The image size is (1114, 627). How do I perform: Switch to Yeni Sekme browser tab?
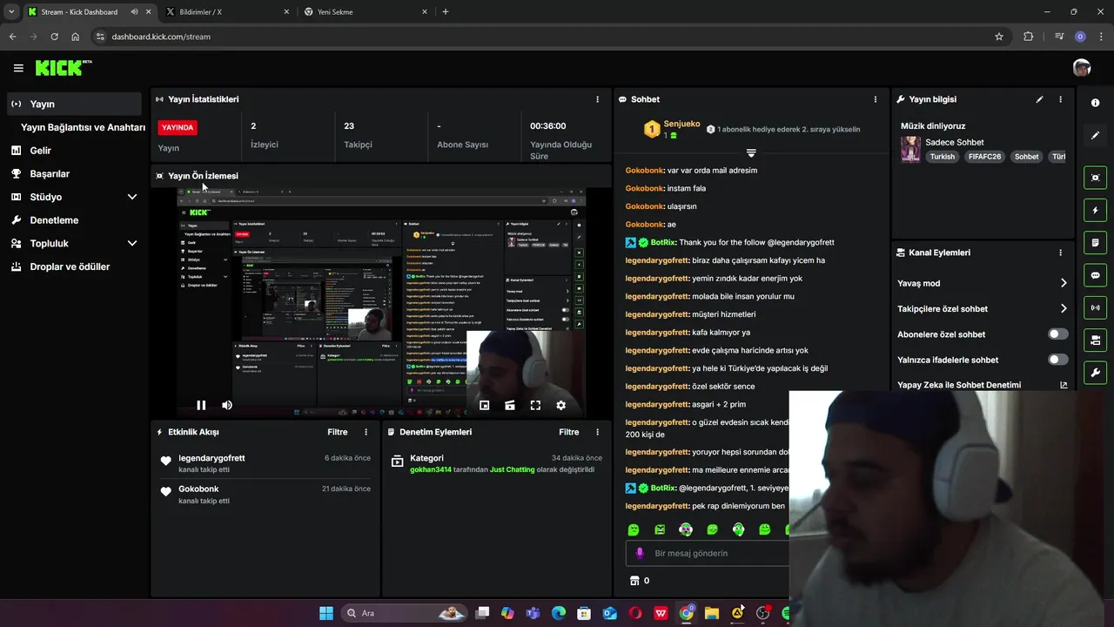coord(364,12)
